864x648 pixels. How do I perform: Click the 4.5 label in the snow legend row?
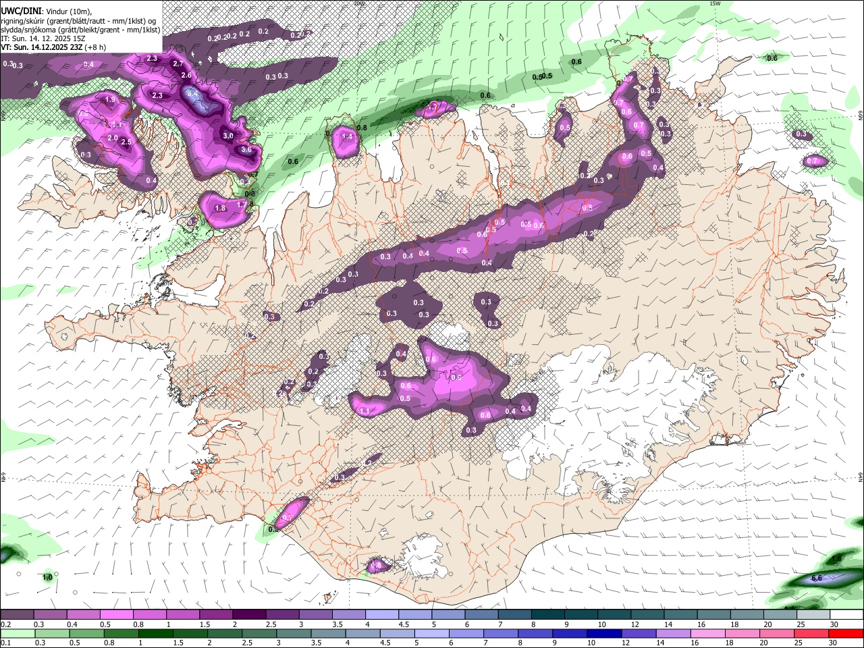404,625
